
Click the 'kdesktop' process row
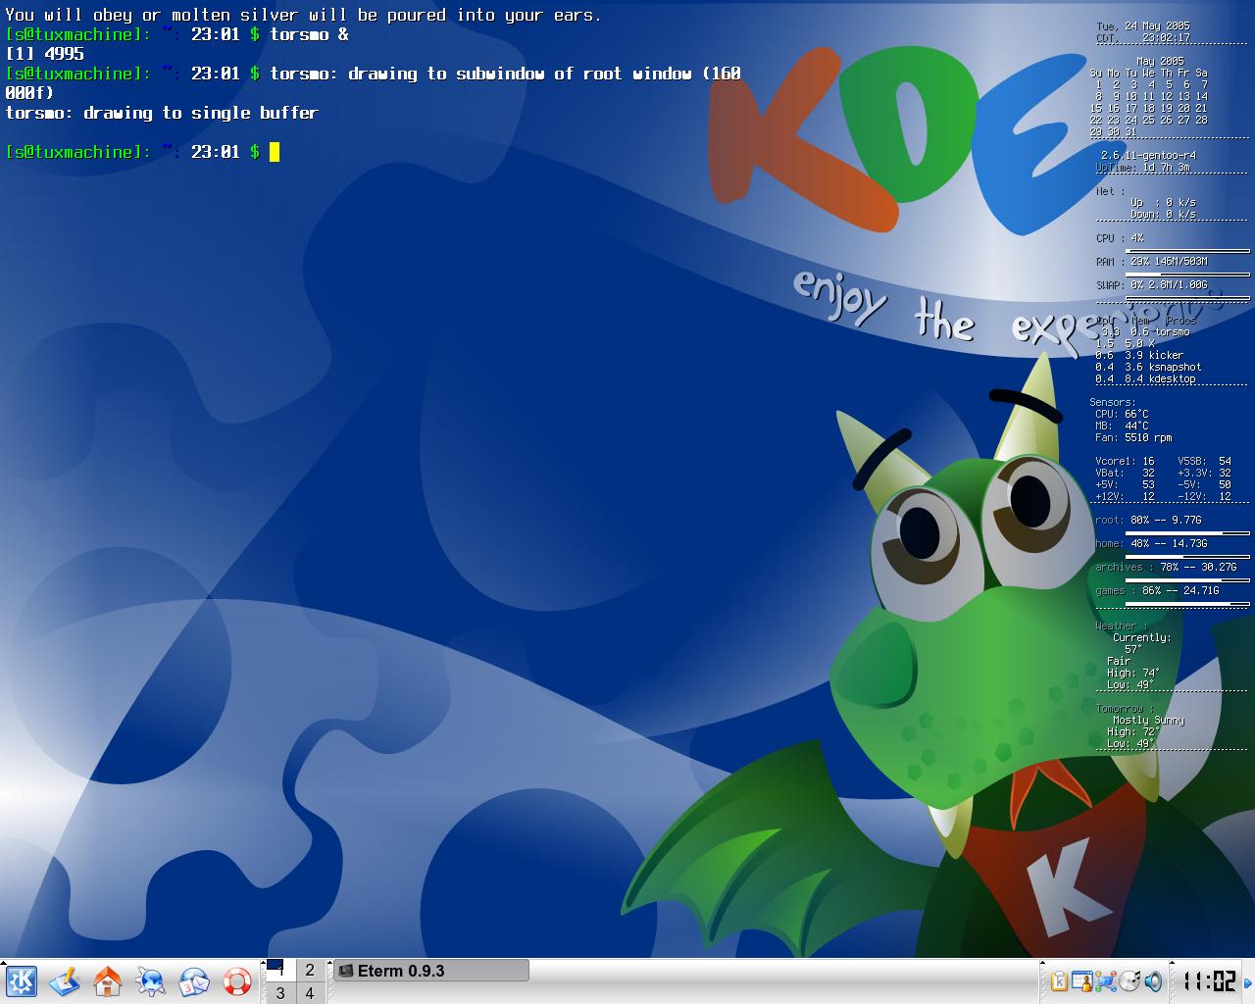tap(1145, 378)
